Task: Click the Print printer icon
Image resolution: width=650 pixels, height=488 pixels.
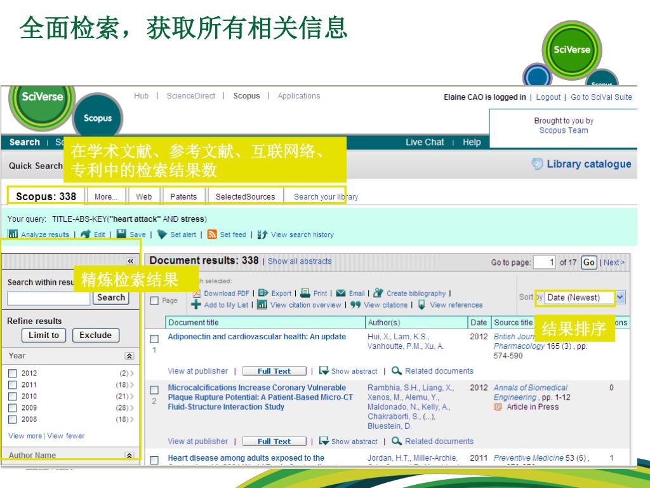Action: (x=305, y=293)
